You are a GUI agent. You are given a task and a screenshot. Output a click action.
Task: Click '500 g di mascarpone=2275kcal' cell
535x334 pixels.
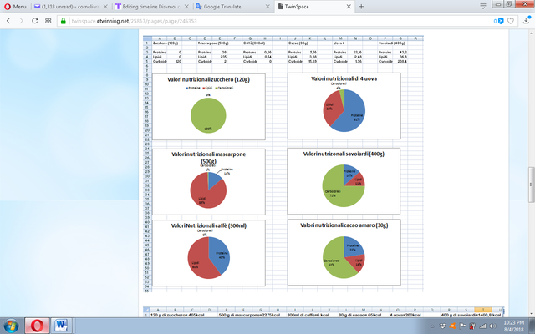[x=249, y=315]
